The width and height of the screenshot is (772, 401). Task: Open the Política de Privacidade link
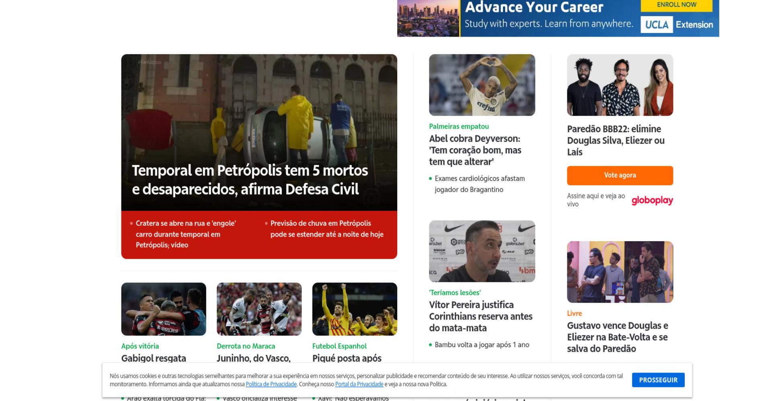pyautogui.click(x=271, y=384)
